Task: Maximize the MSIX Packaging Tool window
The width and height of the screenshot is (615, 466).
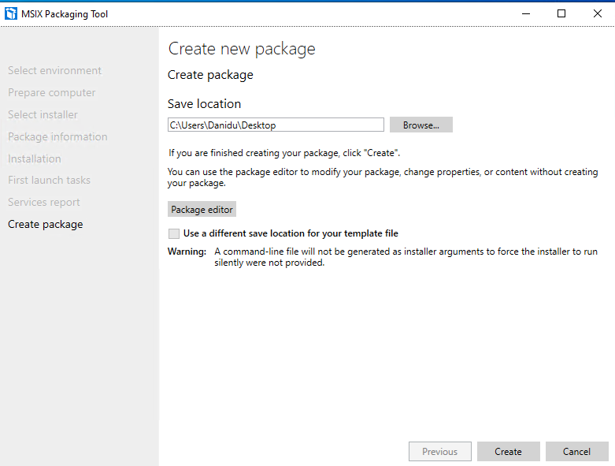Action: point(561,13)
